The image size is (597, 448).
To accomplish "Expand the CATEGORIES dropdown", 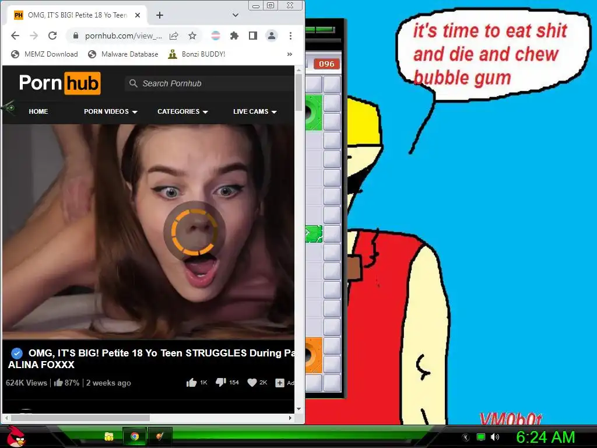I will (x=182, y=111).
